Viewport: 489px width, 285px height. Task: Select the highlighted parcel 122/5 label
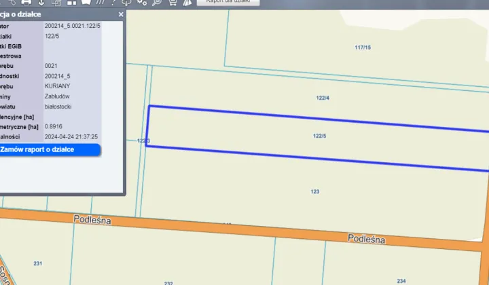[x=320, y=136]
